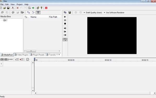Image resolution: width=156 pixels, height=98 pixels.
Task: Open the File menu
Action: coord(2,4)
